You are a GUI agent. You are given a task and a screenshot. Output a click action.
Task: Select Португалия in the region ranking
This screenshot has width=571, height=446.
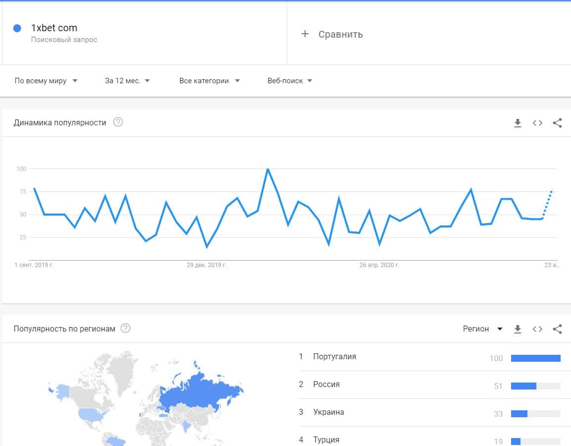[x=334, y=357]
